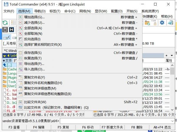Click the clipboard toolbar icon
Screen dimensions: 177x132
click(x=154, y=23)
